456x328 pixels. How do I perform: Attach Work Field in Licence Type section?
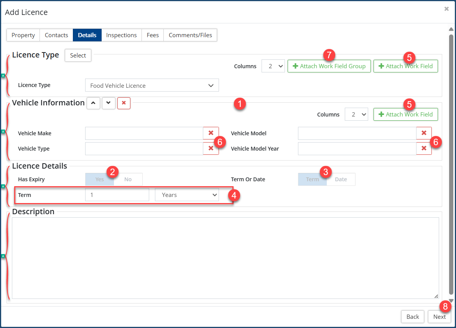click(x=405, y=66)
